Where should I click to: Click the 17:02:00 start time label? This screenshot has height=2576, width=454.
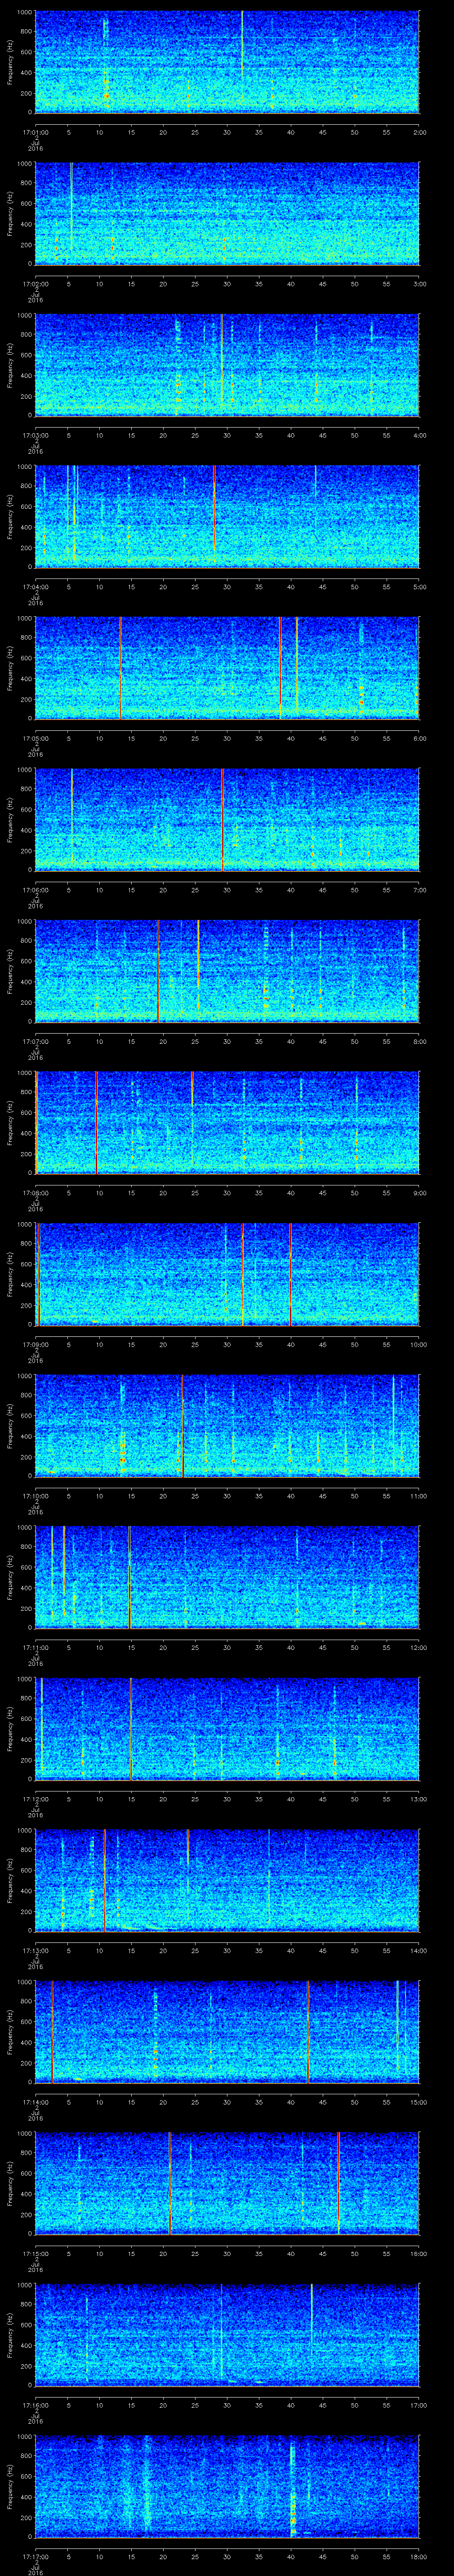(x=35, y=284)
